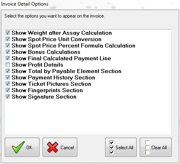
Task: Click the green checkmark OK icon
Action: (18, 147)
